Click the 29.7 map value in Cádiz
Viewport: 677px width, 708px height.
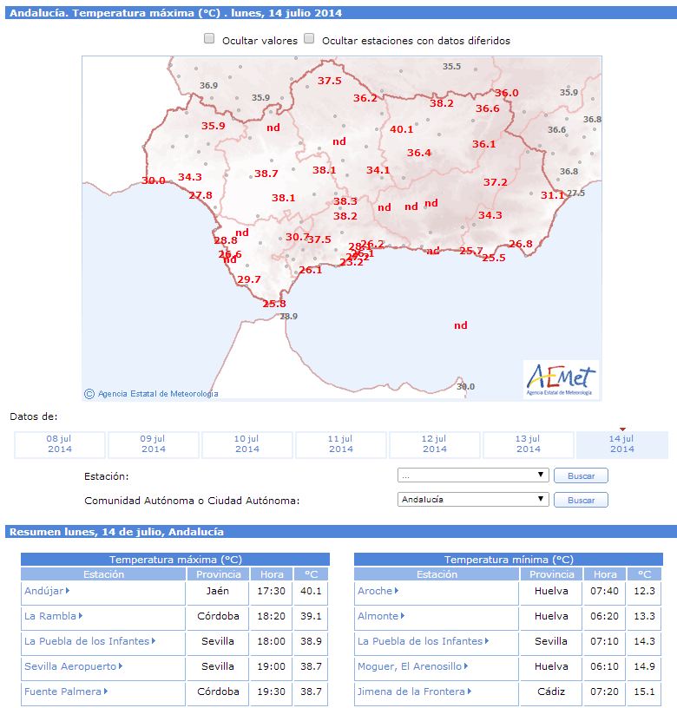249,279
